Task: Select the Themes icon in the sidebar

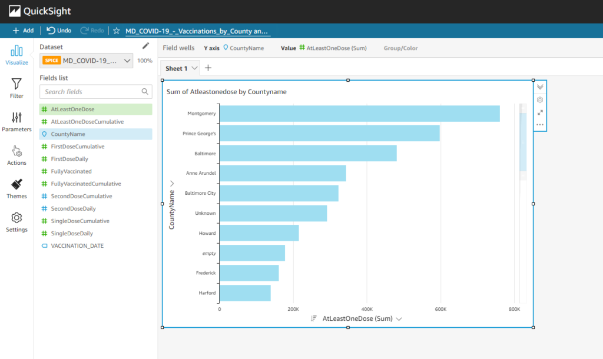Action: [x=16, y=188]
